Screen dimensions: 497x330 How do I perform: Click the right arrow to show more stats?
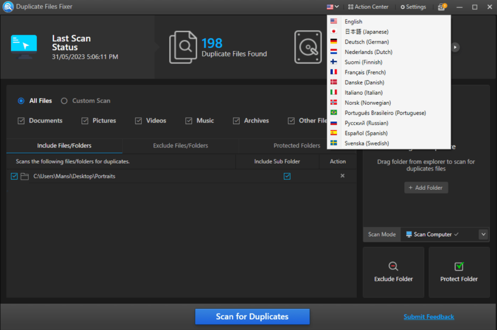455,47
